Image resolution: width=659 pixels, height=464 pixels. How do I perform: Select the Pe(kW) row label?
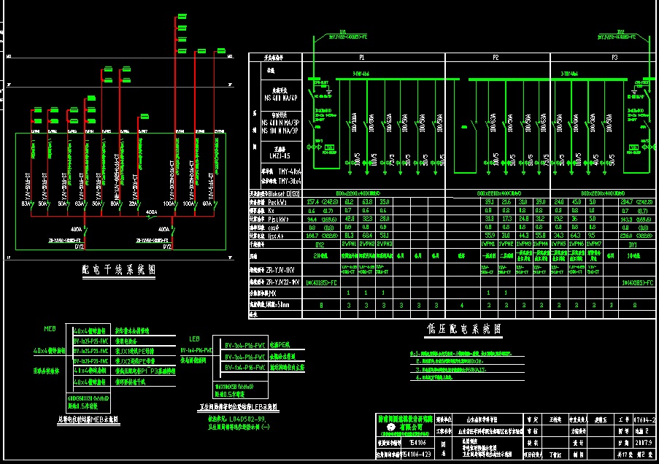tap(277, 202)
